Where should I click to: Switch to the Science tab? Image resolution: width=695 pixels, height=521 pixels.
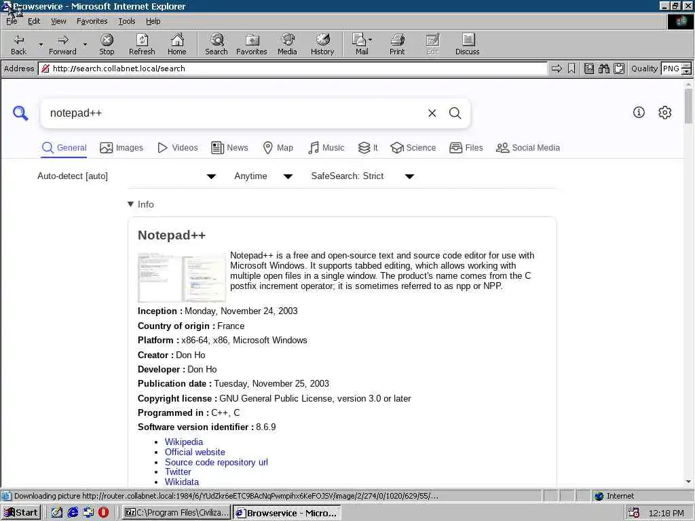(x=413, y=147)
